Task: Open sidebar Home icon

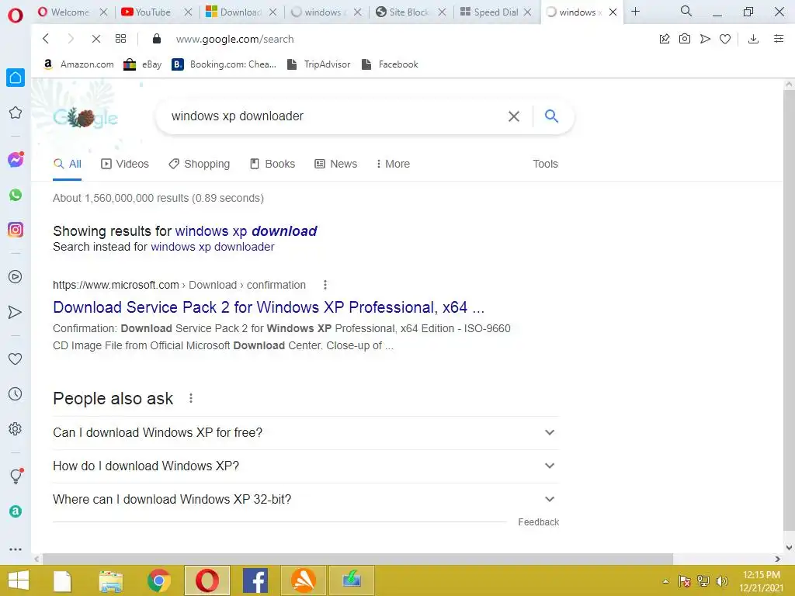Action: point(16,78)
